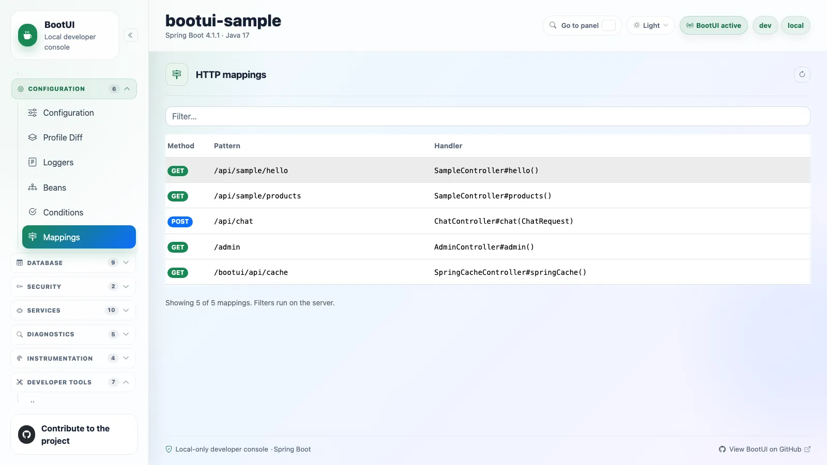Open the Mappings panel

pos(79,237)
